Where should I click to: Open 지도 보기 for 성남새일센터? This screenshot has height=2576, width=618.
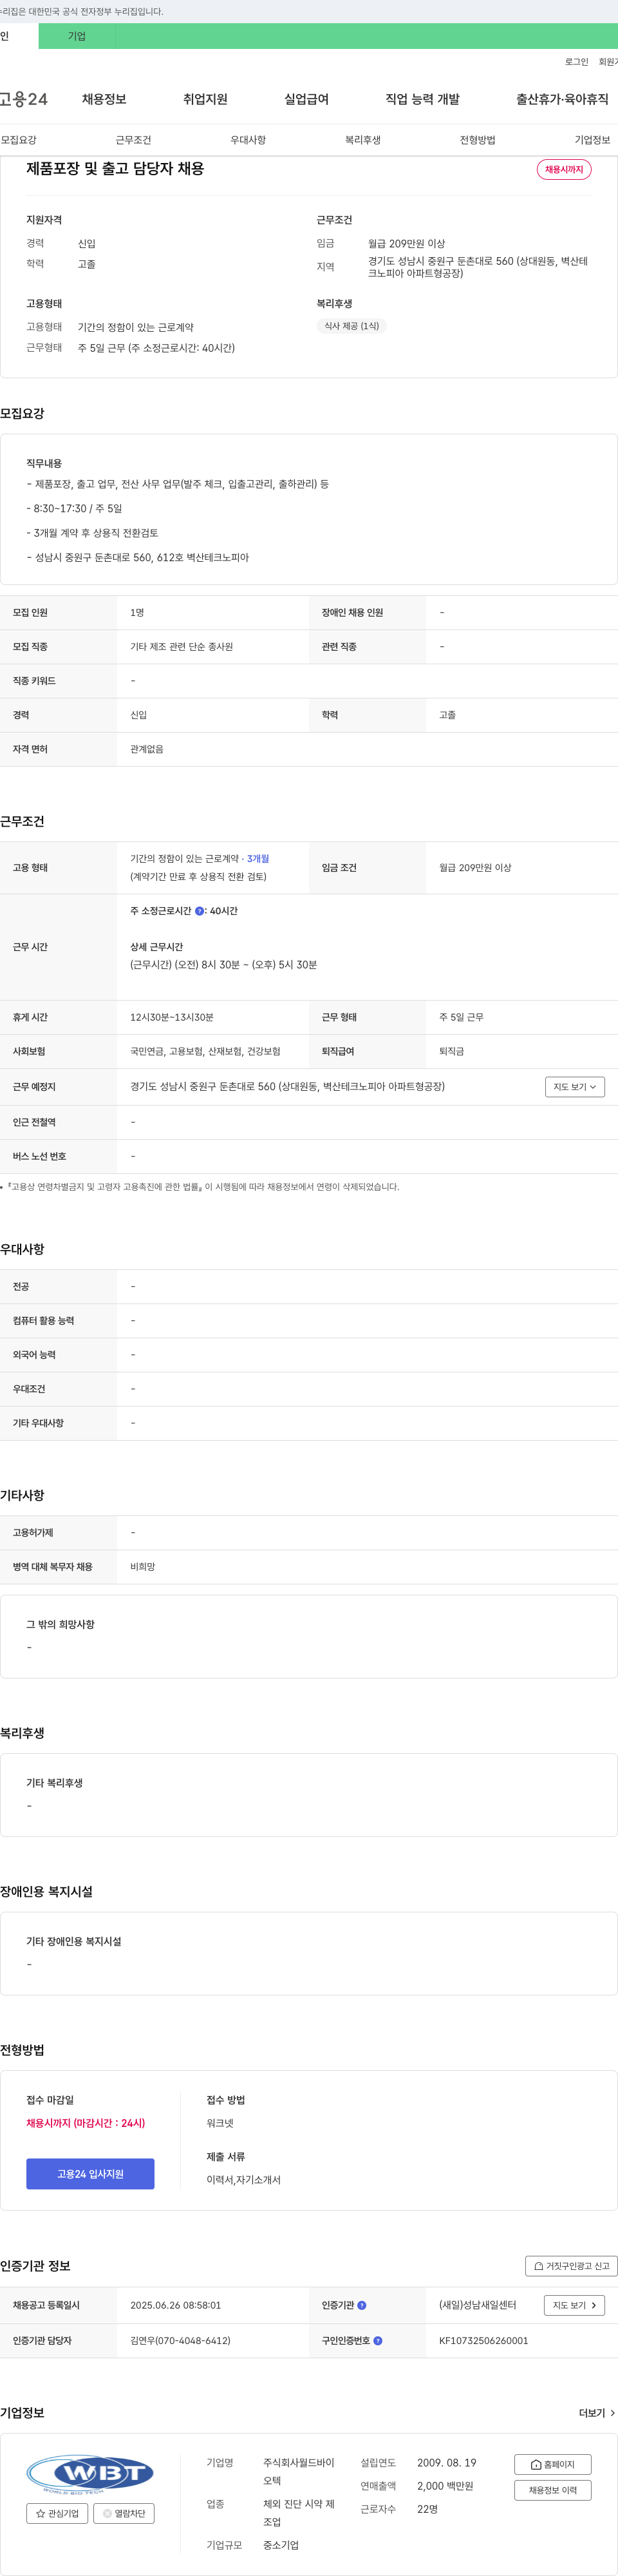pos(574,2305)
